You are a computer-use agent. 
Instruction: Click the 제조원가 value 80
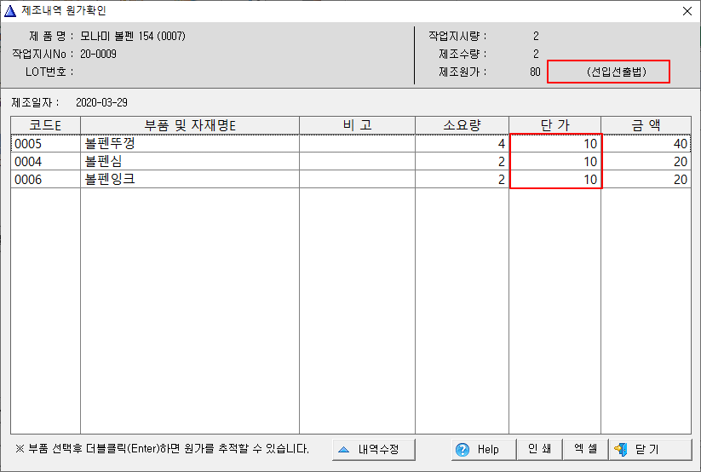pos(535,72)
